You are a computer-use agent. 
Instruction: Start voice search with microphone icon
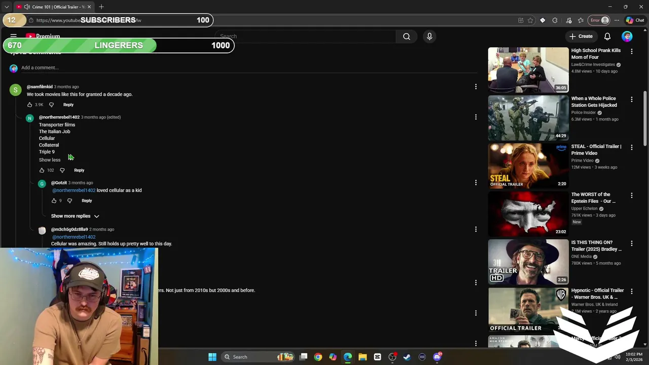pyautogui.click(x=429, y=36)
